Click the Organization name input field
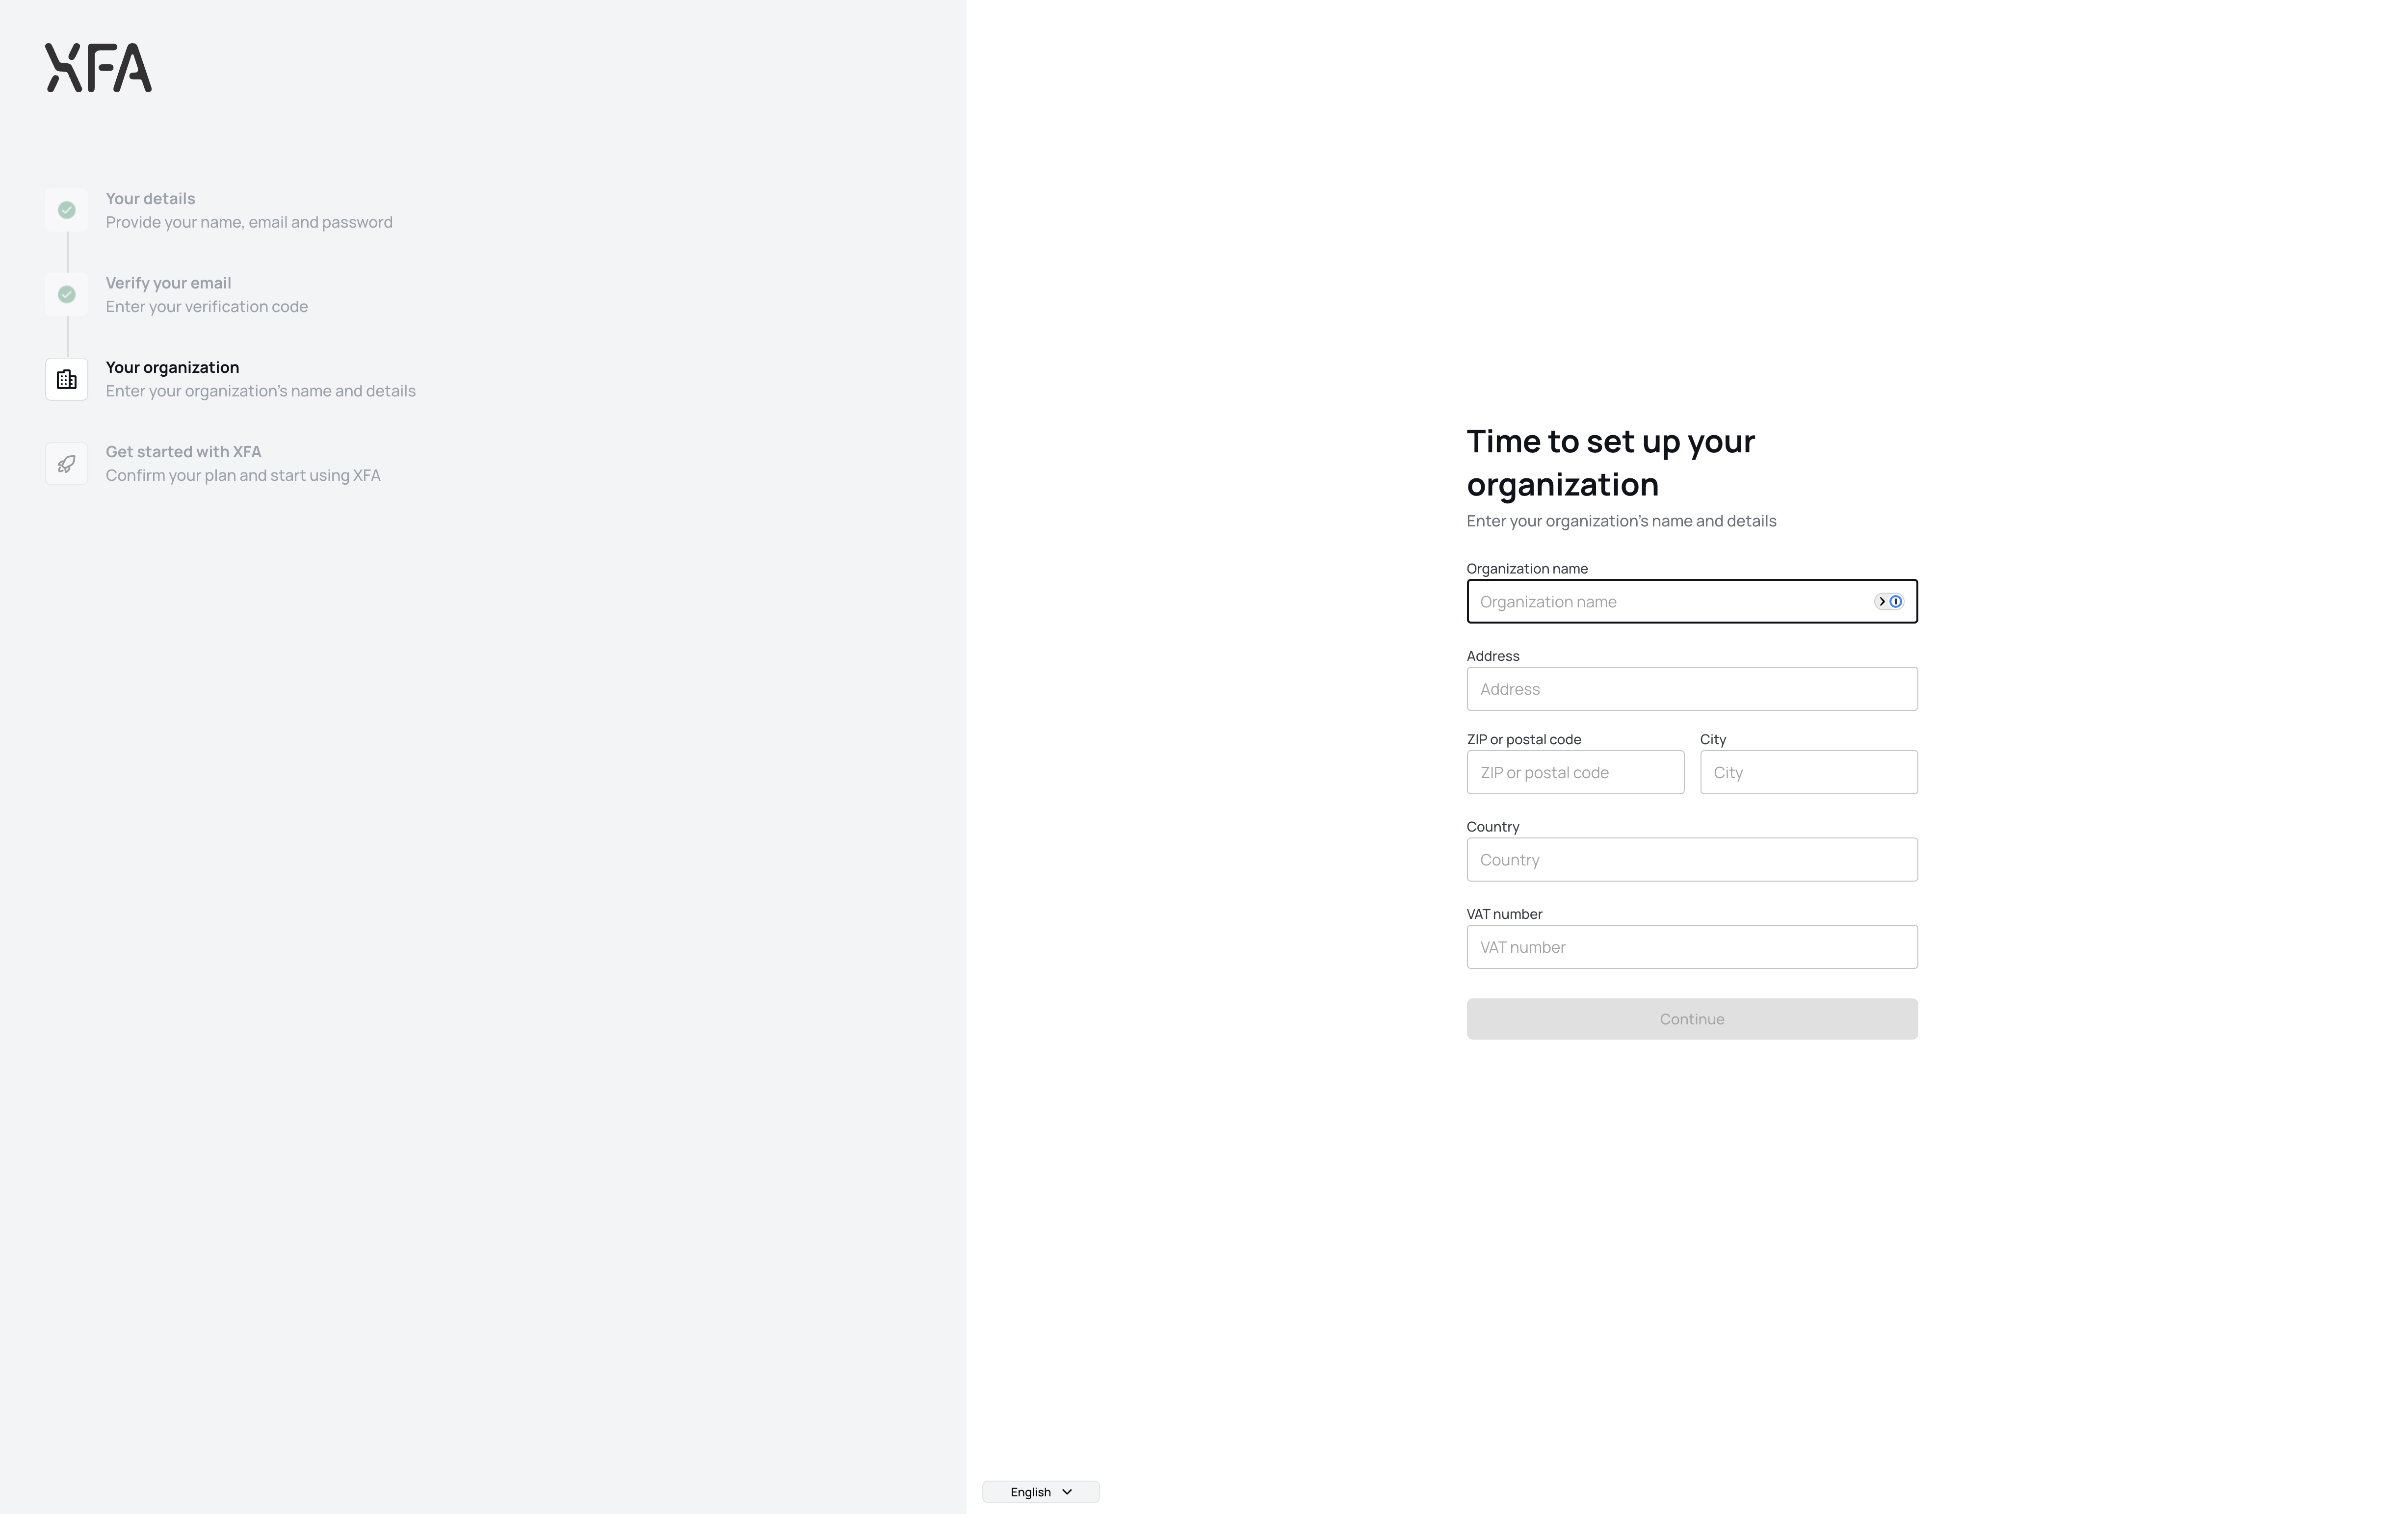This screenshot has height=1514, width=2408. click(1691, 600)
